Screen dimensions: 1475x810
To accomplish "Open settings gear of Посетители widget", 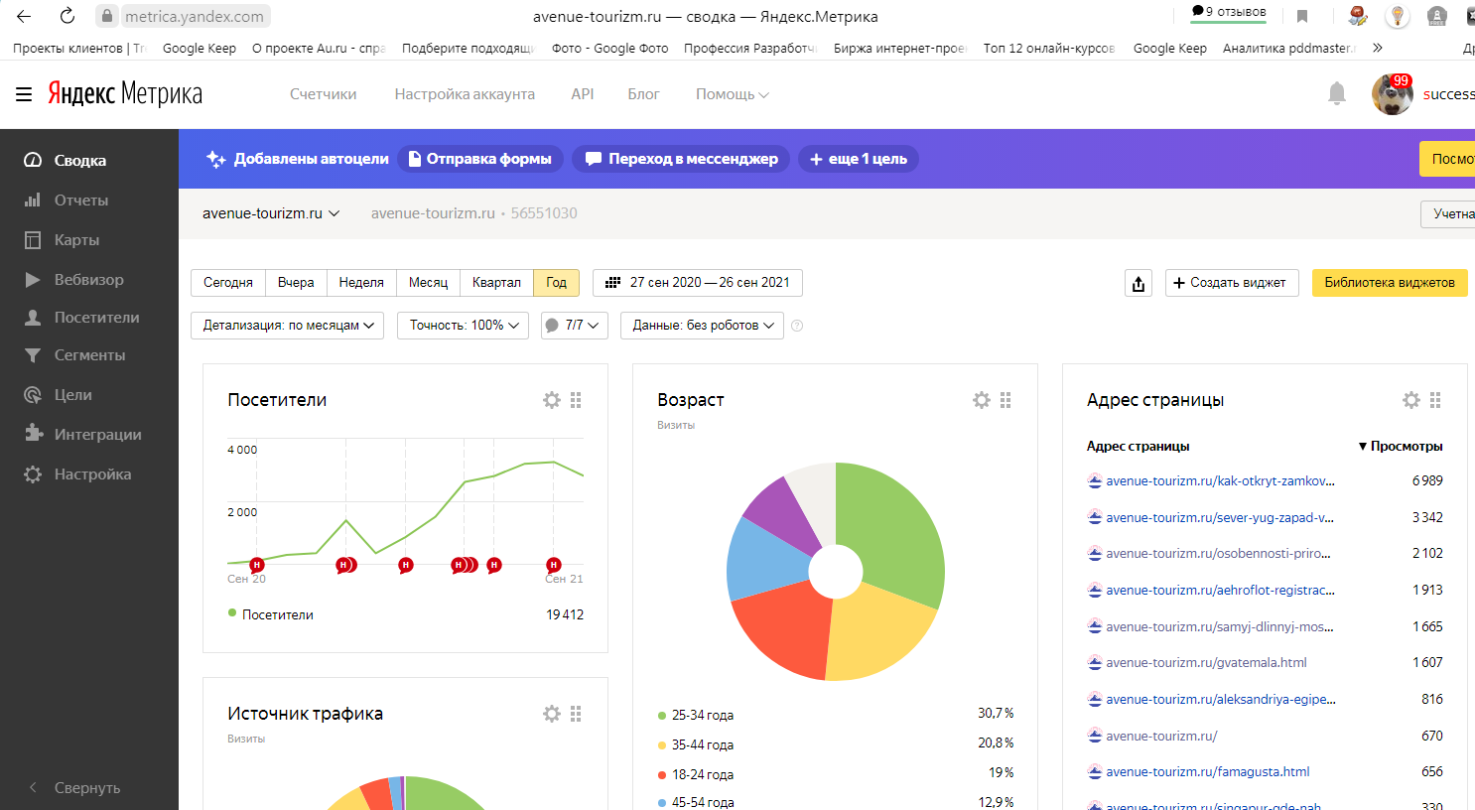I will pos(552,400).
